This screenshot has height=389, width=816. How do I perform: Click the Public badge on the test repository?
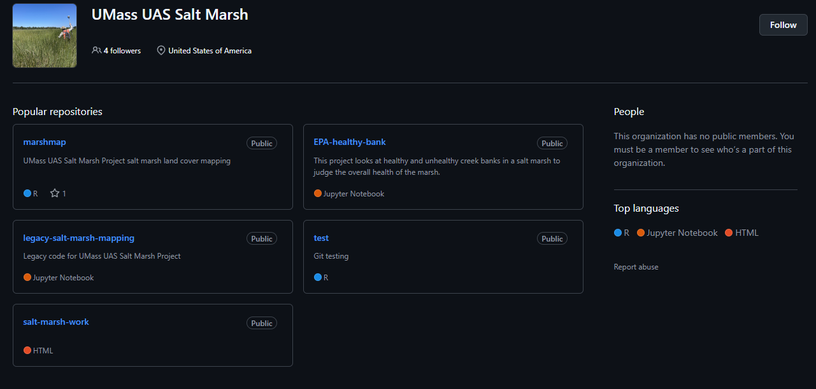pos(552,239)
